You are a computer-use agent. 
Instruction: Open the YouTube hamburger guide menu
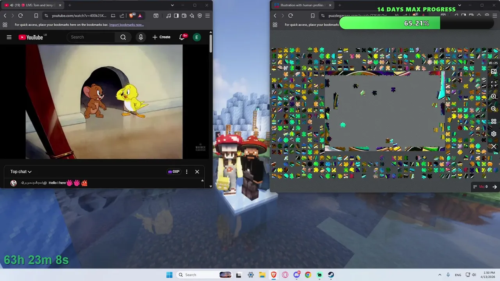pyautogui.click(x=9, y=37)
